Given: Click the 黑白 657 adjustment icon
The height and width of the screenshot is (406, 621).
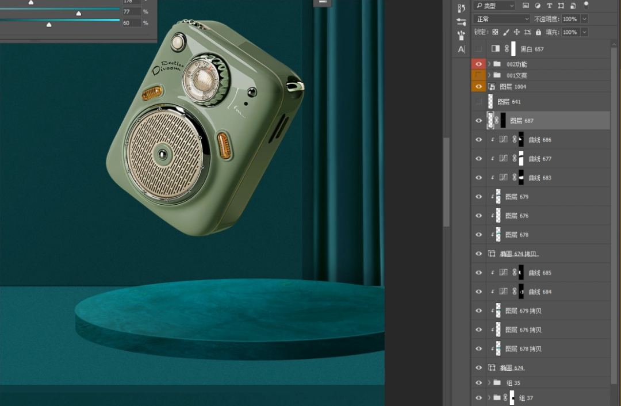Looking at the screenshot, I should [496, 49].
